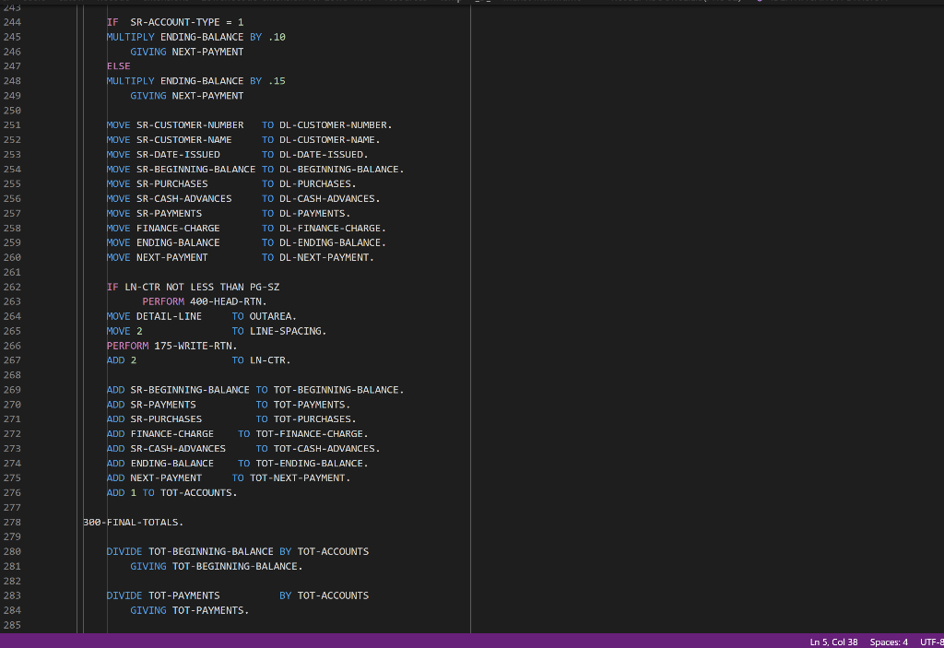Screen dimensions: 944x648
Task: Click ADD 1 TO TOT-ACCOUNTS statement
Action: (171, 492)
